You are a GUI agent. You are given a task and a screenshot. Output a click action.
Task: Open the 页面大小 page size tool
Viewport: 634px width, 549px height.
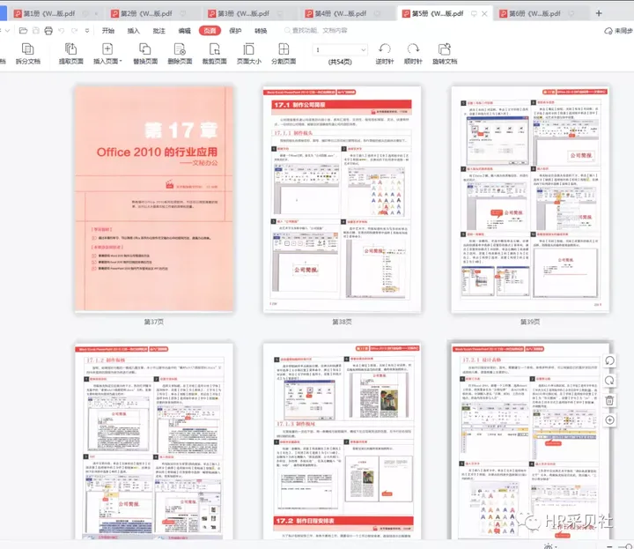click(x=248, y=54)
